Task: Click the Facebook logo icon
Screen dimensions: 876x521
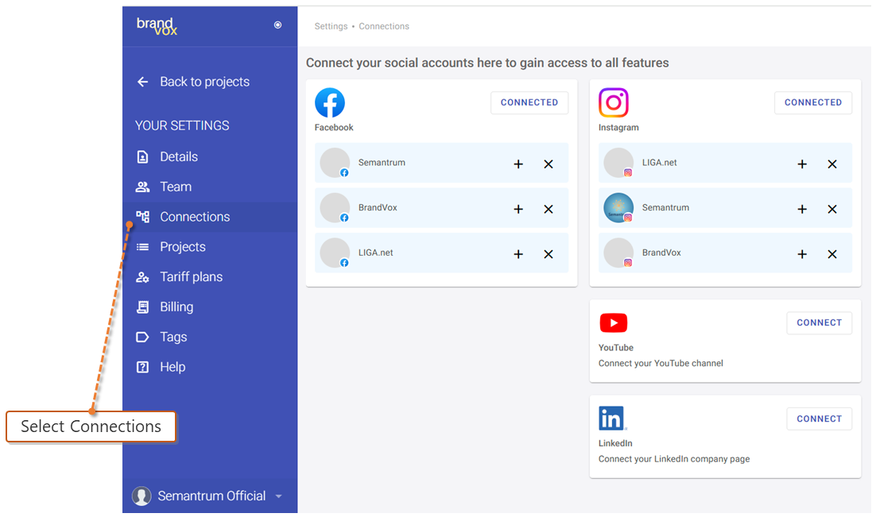Action: point(330,102)
